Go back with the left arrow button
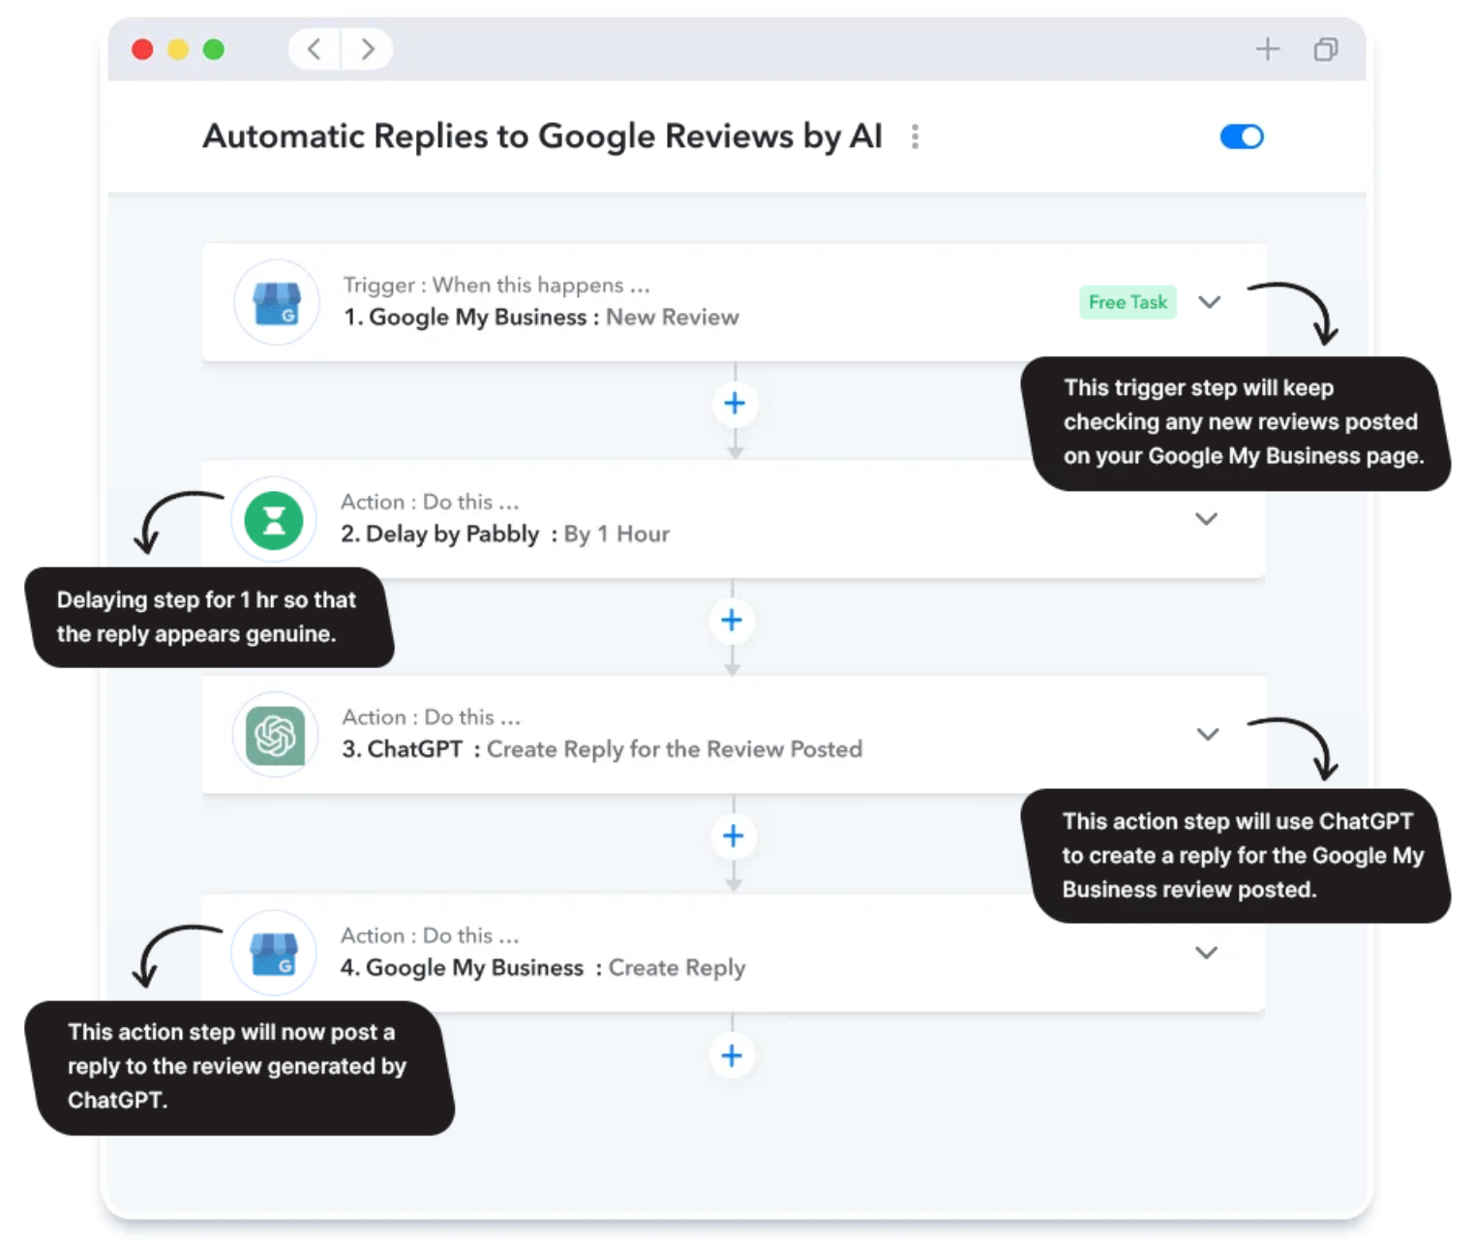 click(315, 49)
